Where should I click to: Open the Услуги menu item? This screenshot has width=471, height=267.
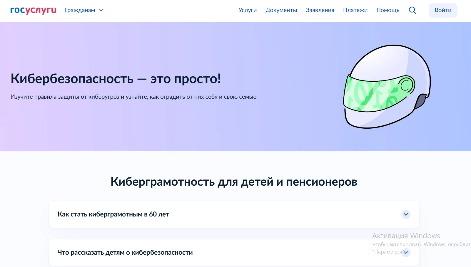(248, 10)
